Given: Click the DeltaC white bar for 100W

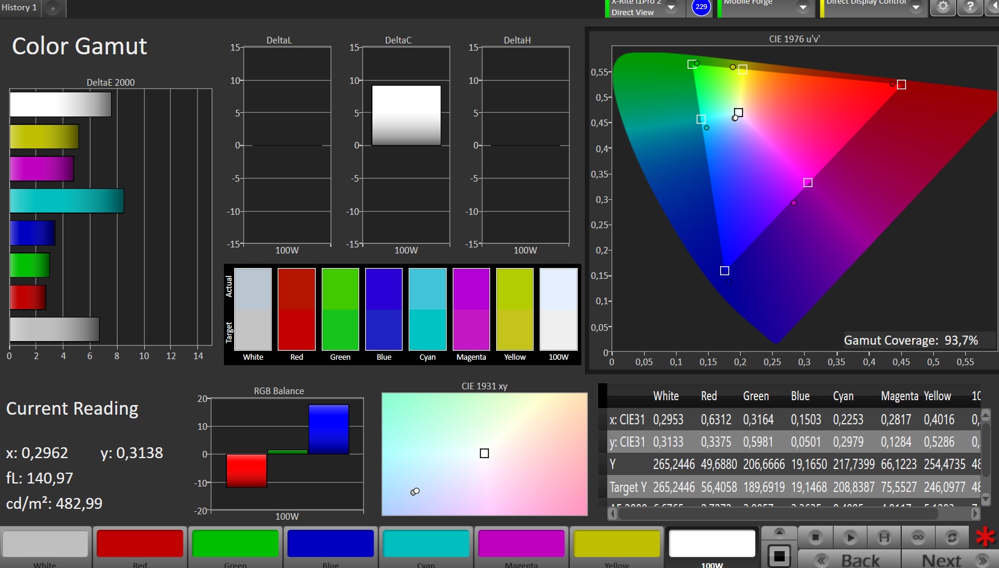Looking at the screenshot, I should point(406,115).
